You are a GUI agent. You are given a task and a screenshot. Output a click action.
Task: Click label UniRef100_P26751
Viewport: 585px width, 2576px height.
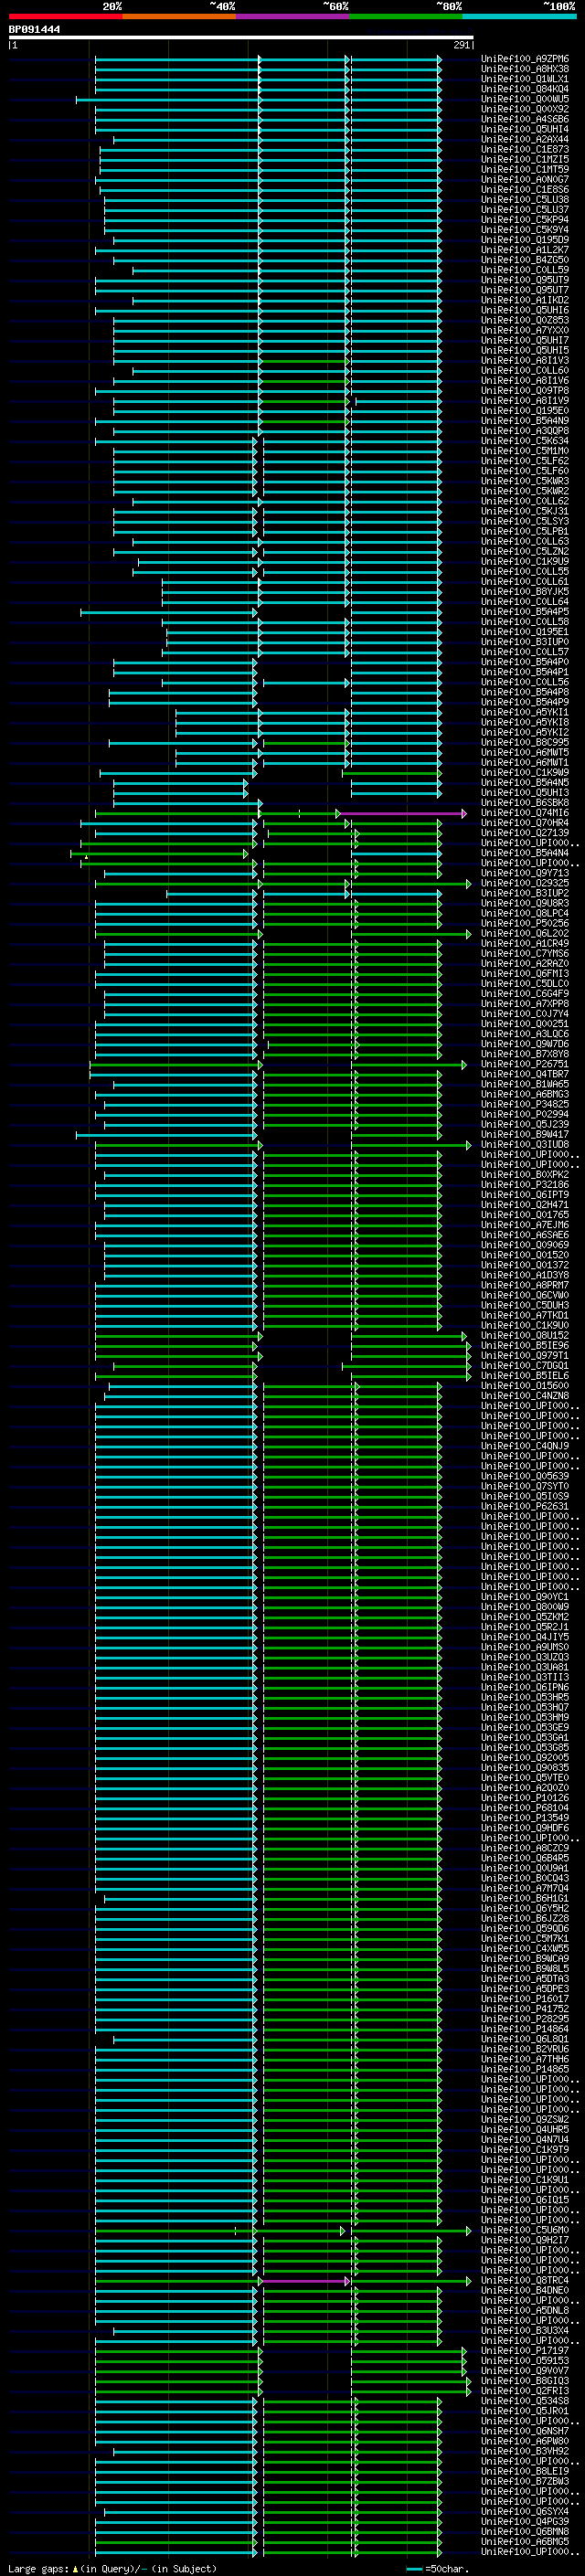click(525, 1064)
